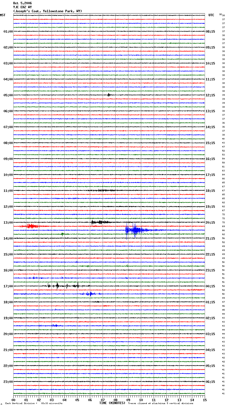226x407 pixels.
Task: Click the UTC time label '04:15'
Action: click(x=210, y=350)
